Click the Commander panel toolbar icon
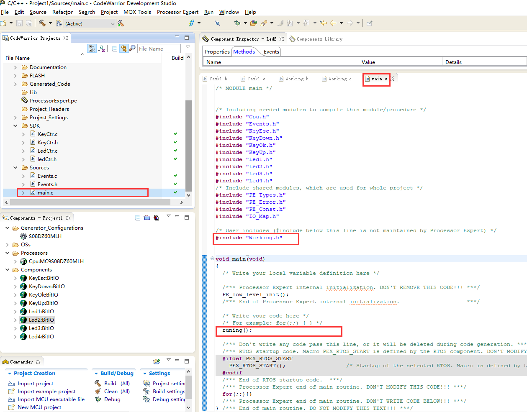Image resolution: width=527 pixels, height=412 pixels. [157, 361]
